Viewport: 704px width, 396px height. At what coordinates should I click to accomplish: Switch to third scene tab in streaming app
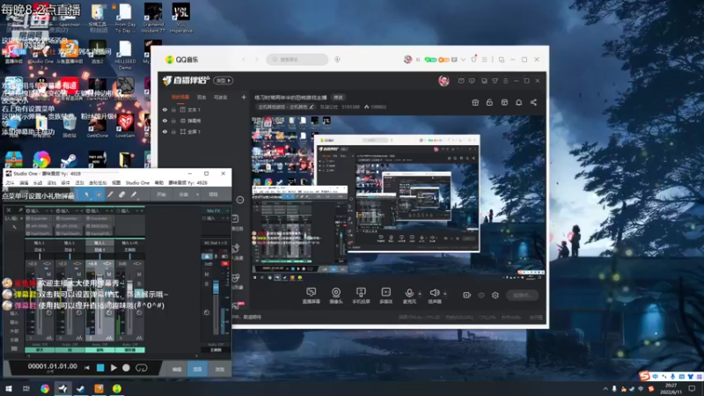click(x=220, y=97)
